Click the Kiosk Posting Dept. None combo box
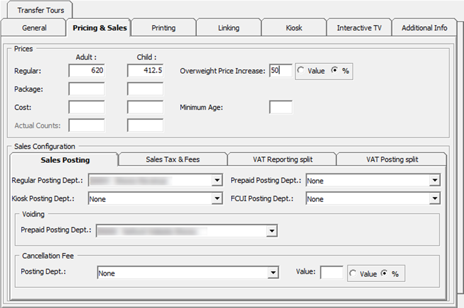Viewport: 464px width, 308px height. point(155,199)
